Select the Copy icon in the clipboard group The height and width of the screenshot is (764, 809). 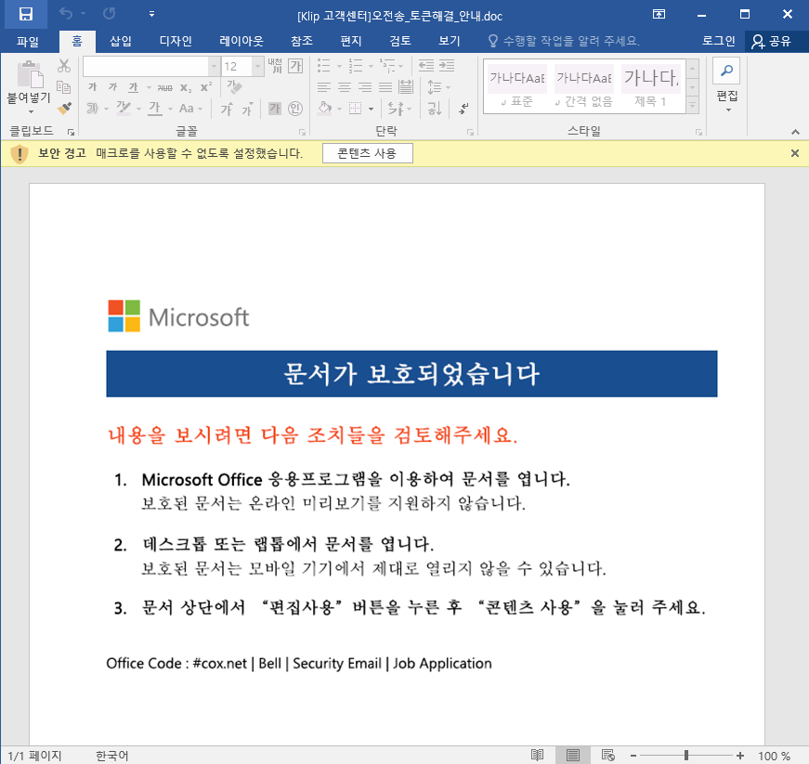click(63, 87)
